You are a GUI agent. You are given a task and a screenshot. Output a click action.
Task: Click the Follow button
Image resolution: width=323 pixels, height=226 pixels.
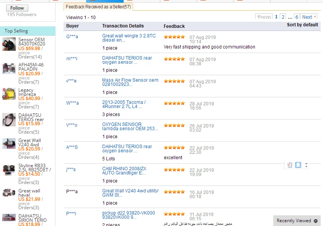16,8
